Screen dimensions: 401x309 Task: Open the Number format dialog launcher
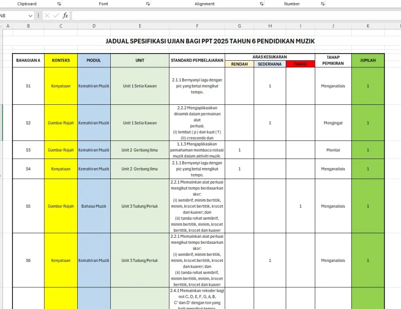[321, 4]
